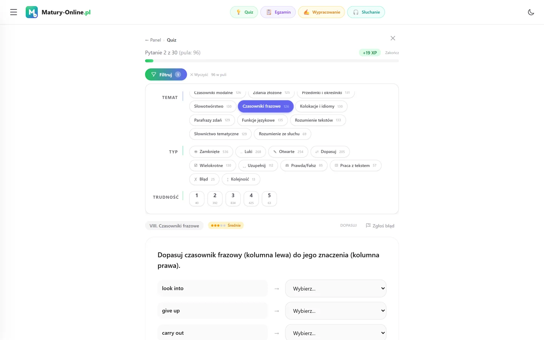Toggle dark mode moon icon
The height and width of the screenshot is (340, 544).
tap(531, 12)
